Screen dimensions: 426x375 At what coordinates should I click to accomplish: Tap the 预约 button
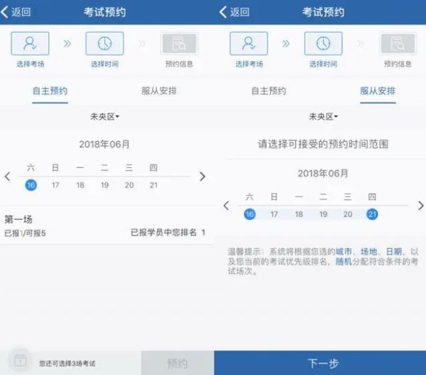point(177,363)
